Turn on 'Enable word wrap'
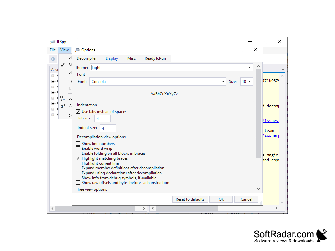This screenshot has height=251, width=335. (78, 149)
